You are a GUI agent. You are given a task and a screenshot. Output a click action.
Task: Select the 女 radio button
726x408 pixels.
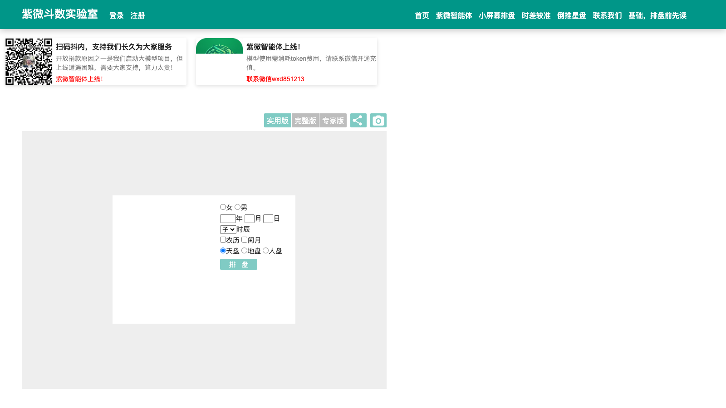(223, 207)
